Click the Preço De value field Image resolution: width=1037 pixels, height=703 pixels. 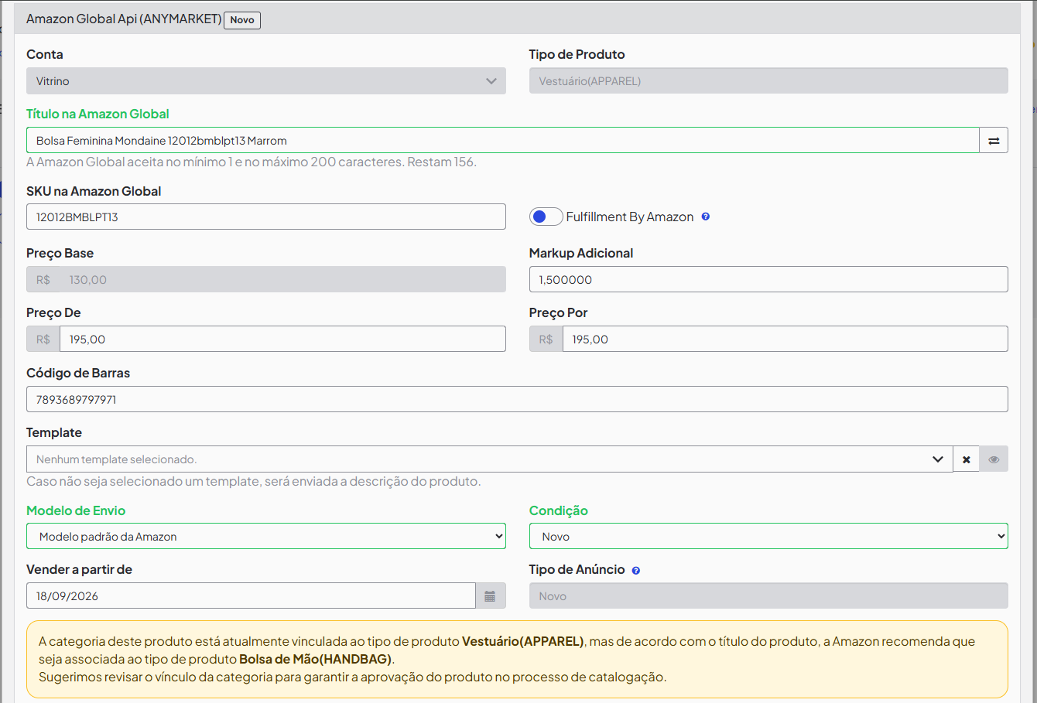pyautogui.click(x=282, y=340)
